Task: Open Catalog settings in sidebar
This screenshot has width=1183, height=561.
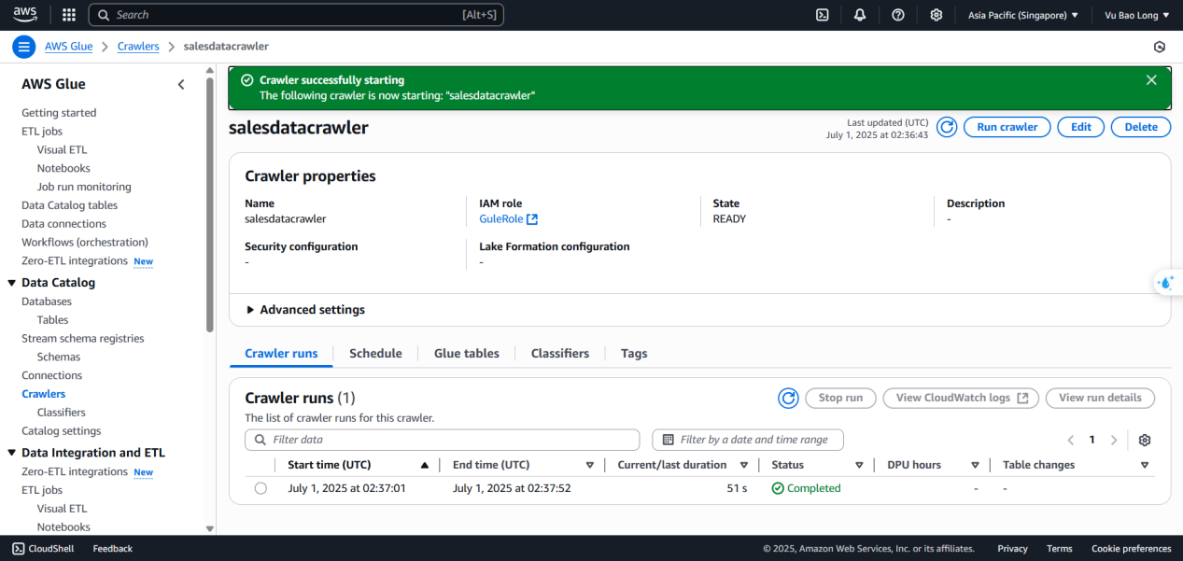Action: coord(62,431)
